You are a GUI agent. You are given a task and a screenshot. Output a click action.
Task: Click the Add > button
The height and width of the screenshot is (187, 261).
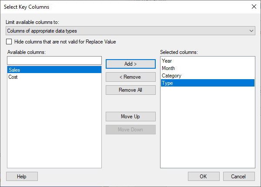click(x=130, y=64)
